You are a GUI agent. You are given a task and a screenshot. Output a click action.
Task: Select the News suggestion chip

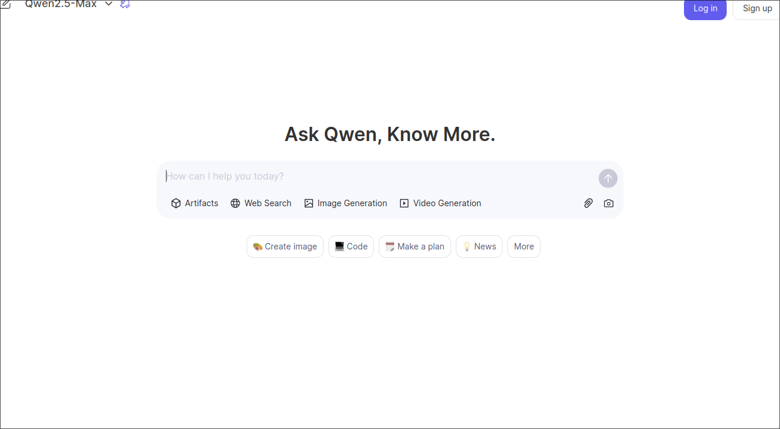click(x=479, y=246)
